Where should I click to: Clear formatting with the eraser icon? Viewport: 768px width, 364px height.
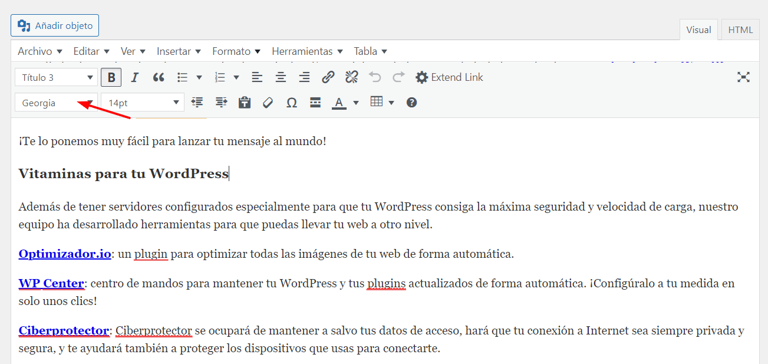click(268, 103)
